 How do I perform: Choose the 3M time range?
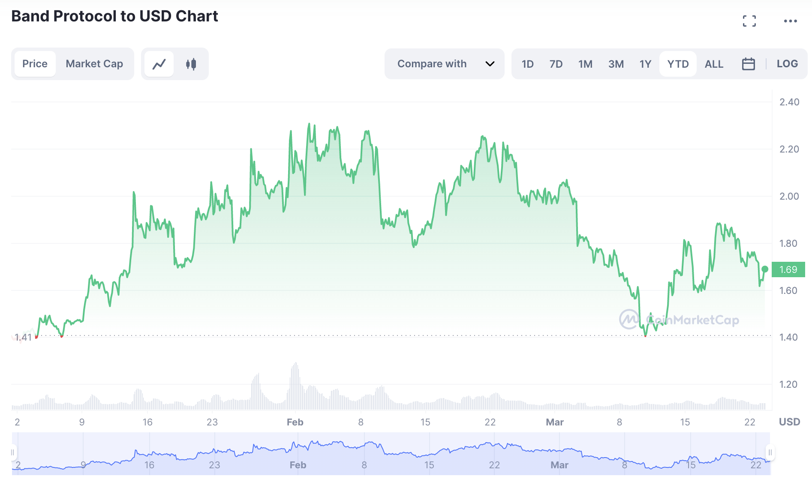pyautogui.click(x=616, y=64)
